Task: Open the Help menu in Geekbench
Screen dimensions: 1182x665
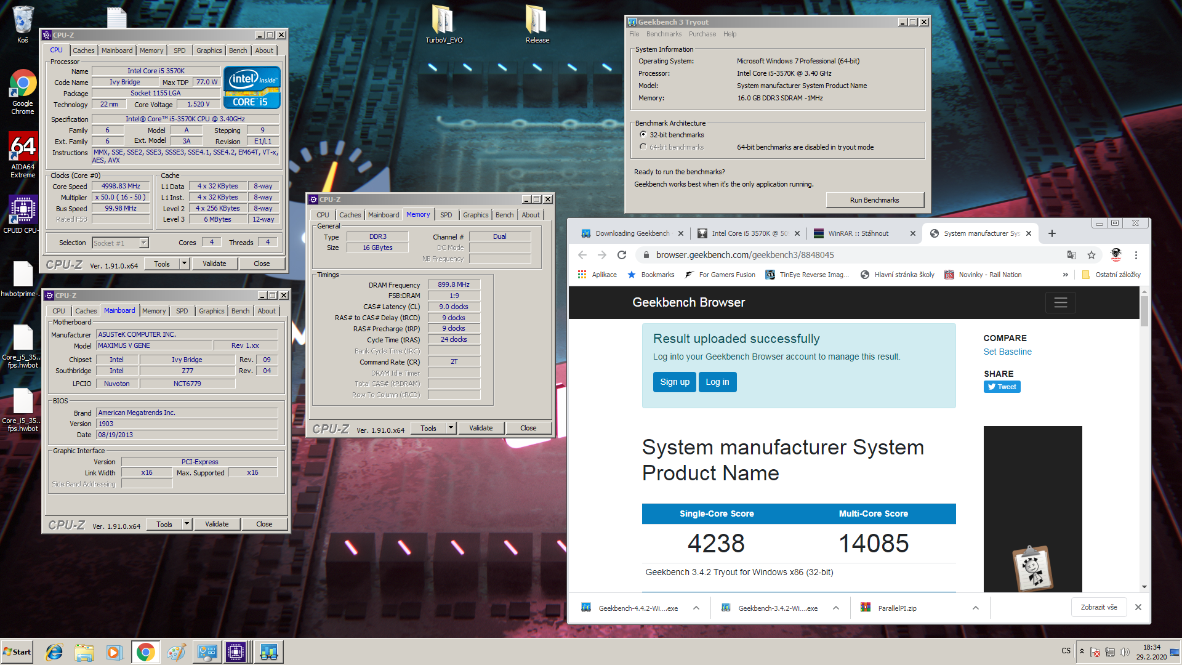Action: [x=730, y=34]
